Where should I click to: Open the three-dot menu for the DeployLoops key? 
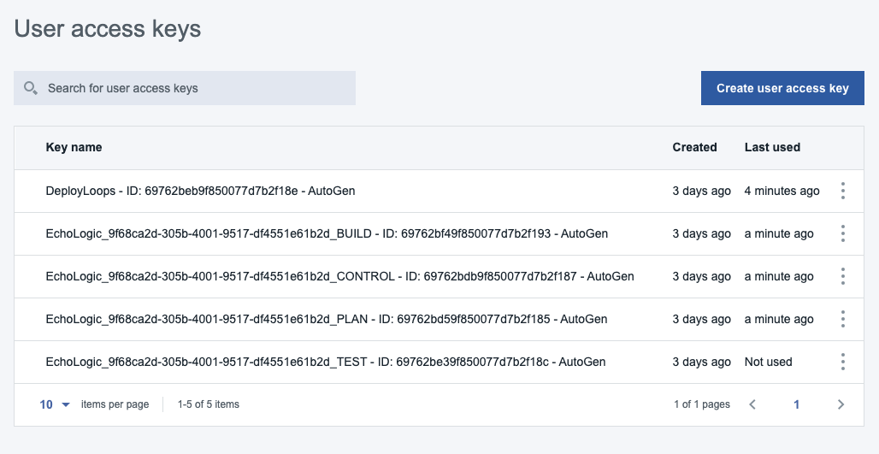click(x=842, y=191)
